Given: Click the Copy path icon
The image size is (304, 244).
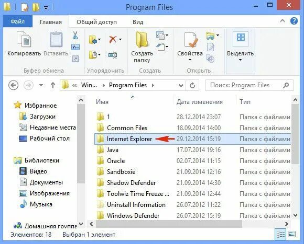Looking at the screenshot, I should pyautogui.click(x=75, y=47).
